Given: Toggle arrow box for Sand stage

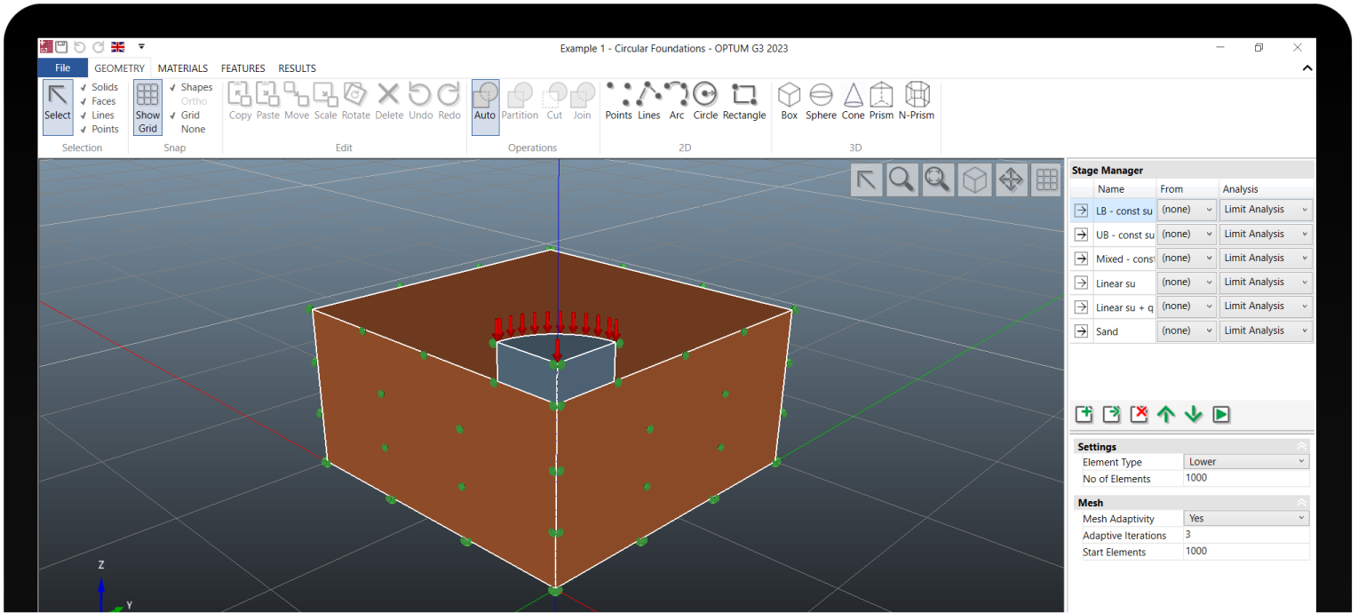Looking at the screenshot, I should click(1081, 331).
